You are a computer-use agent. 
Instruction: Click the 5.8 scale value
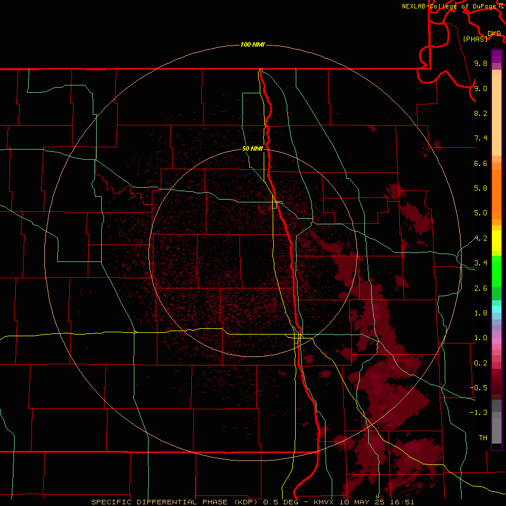481,188
